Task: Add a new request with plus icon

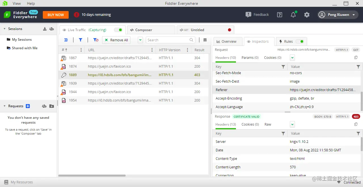Action: (x=28, y=106)
